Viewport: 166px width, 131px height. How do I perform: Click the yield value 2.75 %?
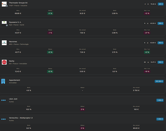coord(115,52)
